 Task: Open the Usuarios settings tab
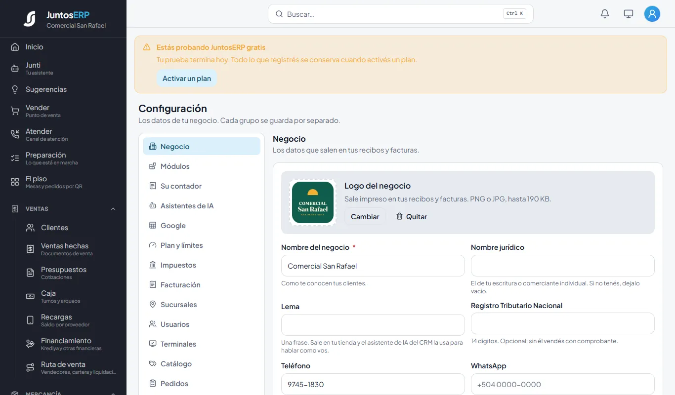(x=202, y=324)
